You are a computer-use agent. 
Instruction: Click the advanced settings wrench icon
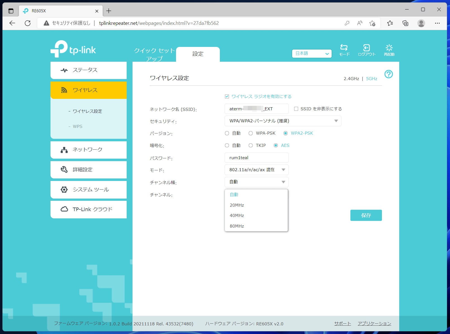pyautogui.click(x=64, y=170)
